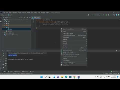Screen dimensions: 120x90
Task: Select Scratches and Consoles
Action: tap(11, 35)
